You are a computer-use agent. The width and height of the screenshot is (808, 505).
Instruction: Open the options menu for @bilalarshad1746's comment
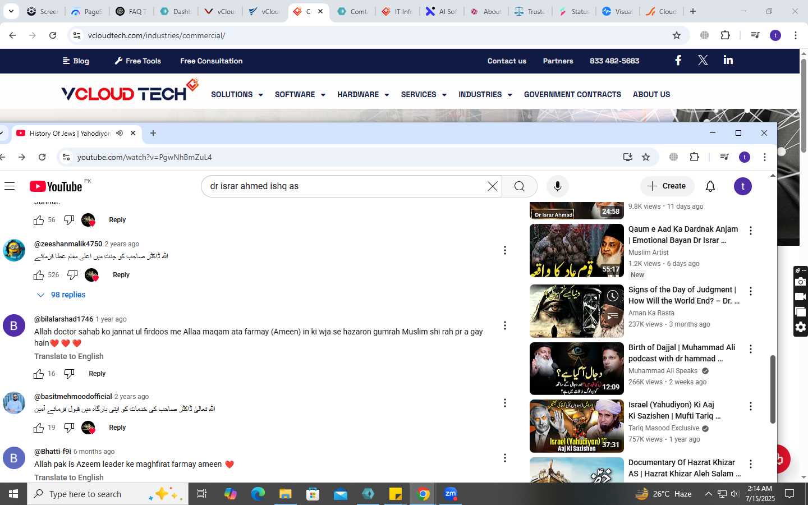pos(505,325)
